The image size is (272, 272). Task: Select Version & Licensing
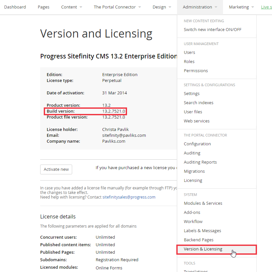pyautogui.click(x=217, y=249)
